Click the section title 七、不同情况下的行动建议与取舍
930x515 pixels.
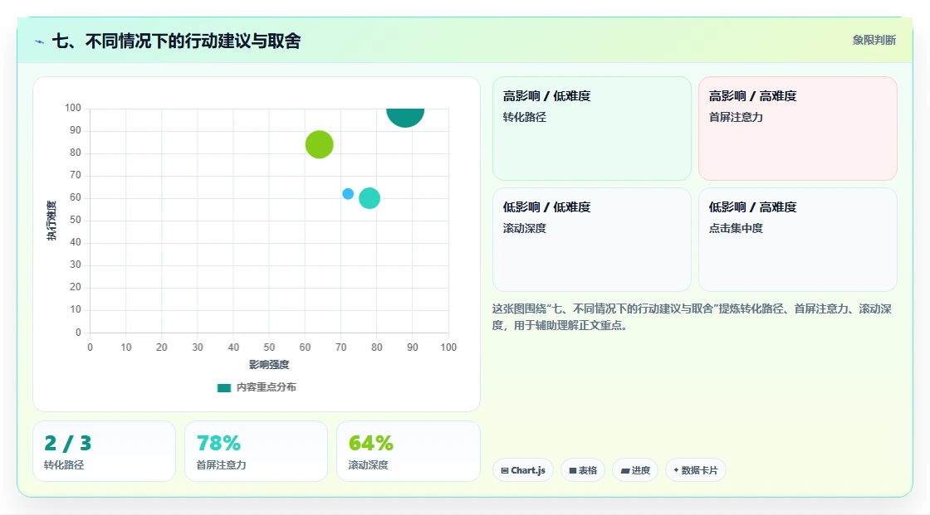[x=177, y=41]
